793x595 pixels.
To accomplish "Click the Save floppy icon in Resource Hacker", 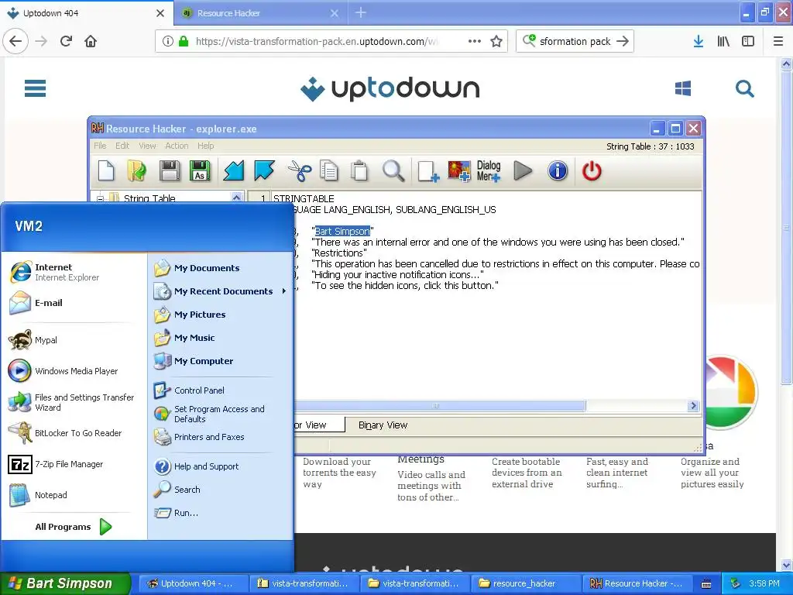I will (x=169, y=171).
